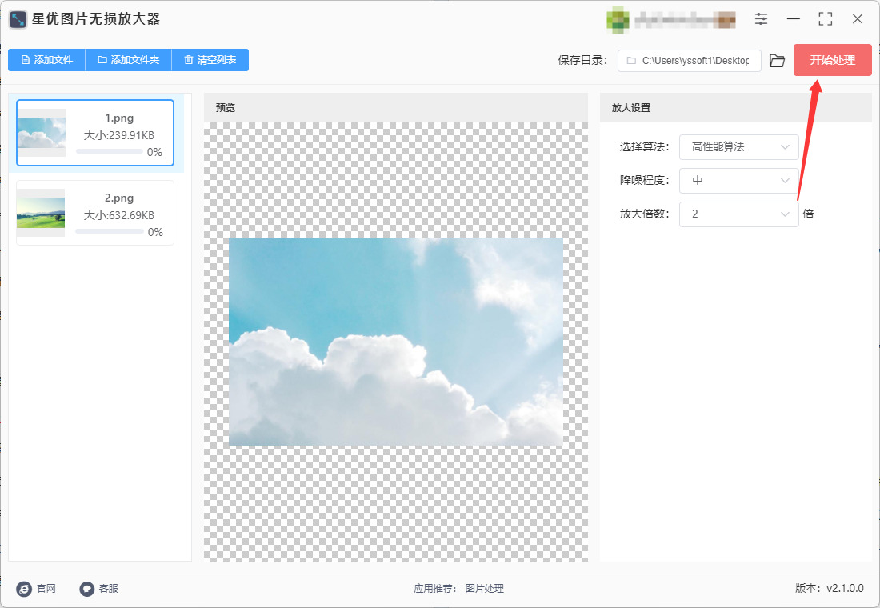Open the save folder browse icon
Screen dimensions: 880x608
coord(777,61)
